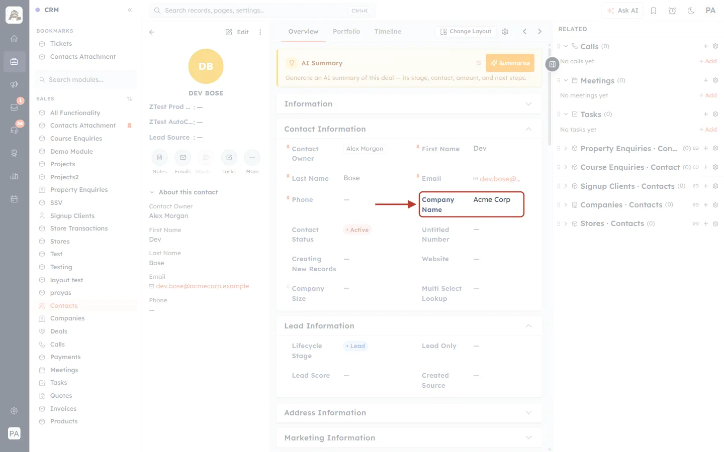This screenshot has width=724, height=452.
Task: Open the settings gear in left rail
Action: [14, 411]
